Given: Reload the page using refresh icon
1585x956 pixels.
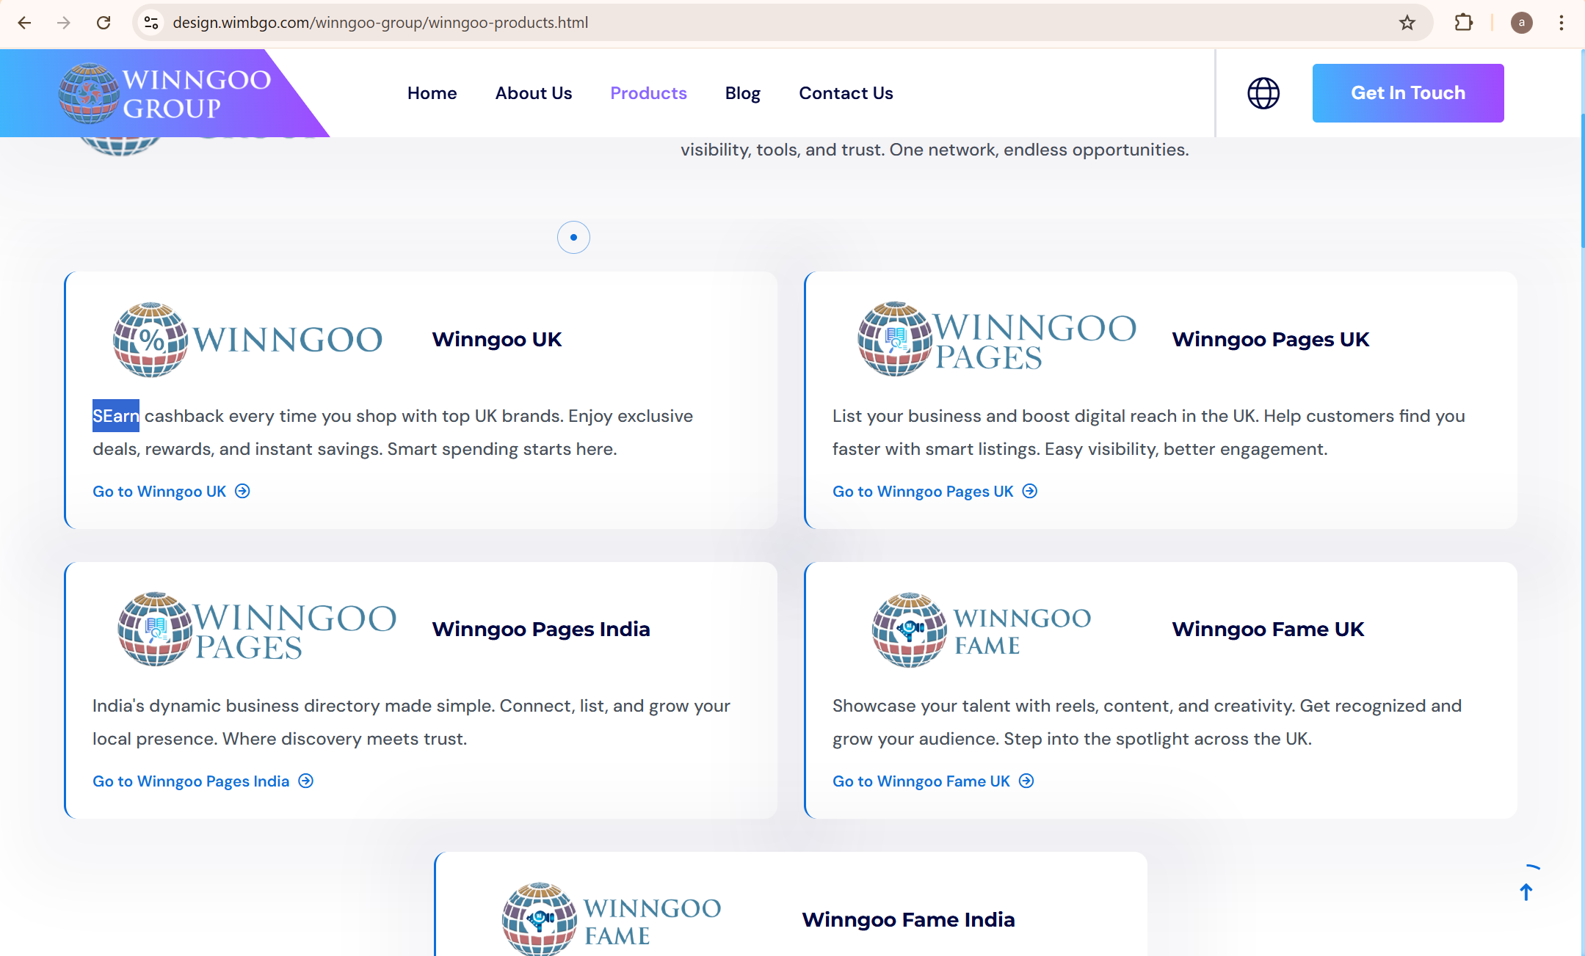Looking at the screenshot, I should tap(104, 23).
